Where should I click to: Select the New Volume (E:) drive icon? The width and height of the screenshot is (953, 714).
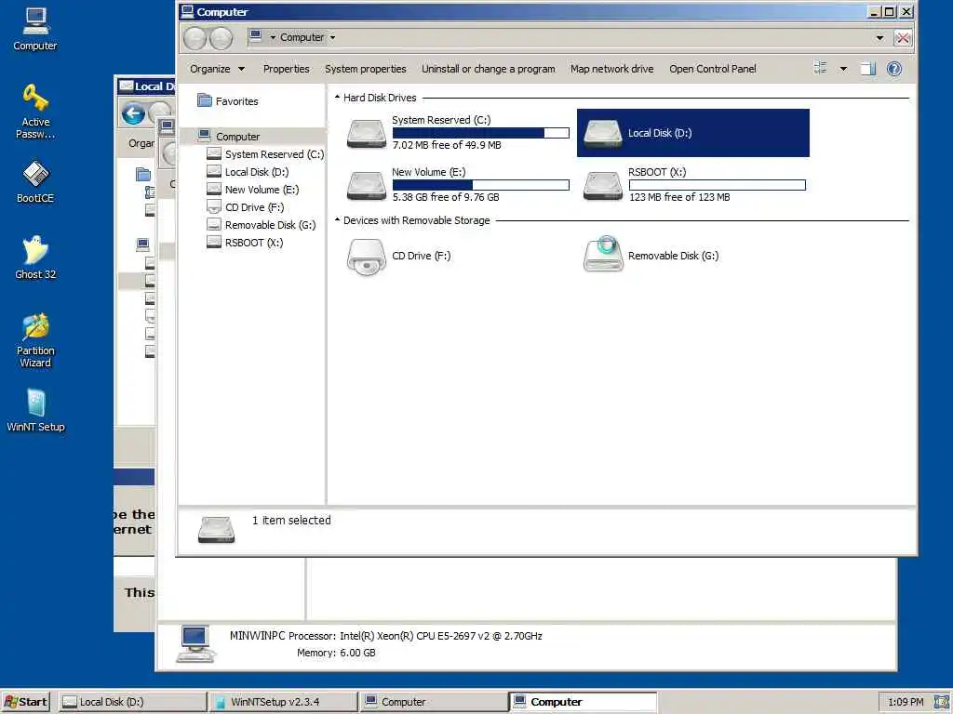coord(367,185)
